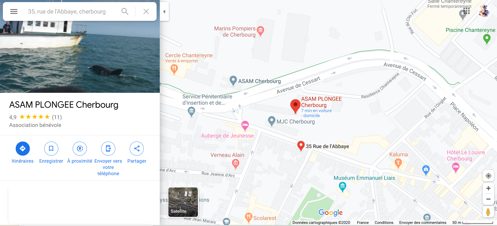Click the search magnifier icon
The image size is (497, 226).
point(125,11)
